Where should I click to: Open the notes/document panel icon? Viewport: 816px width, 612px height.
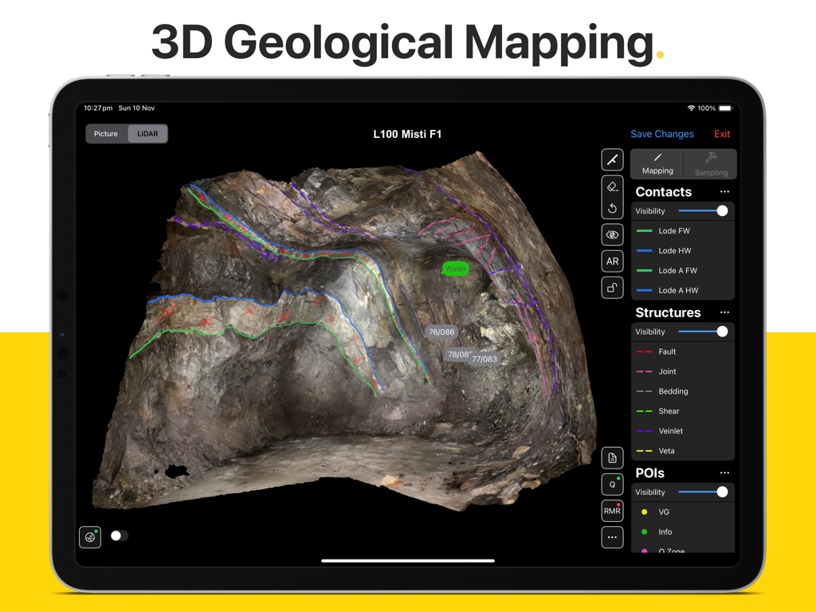pos(612,457)
